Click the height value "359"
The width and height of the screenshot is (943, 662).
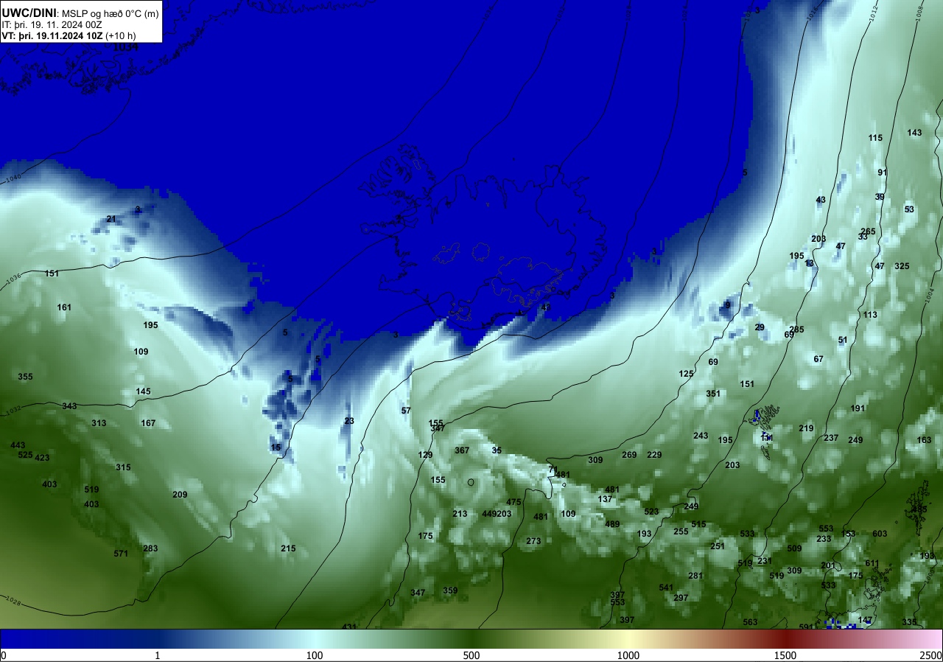(450, 590)
